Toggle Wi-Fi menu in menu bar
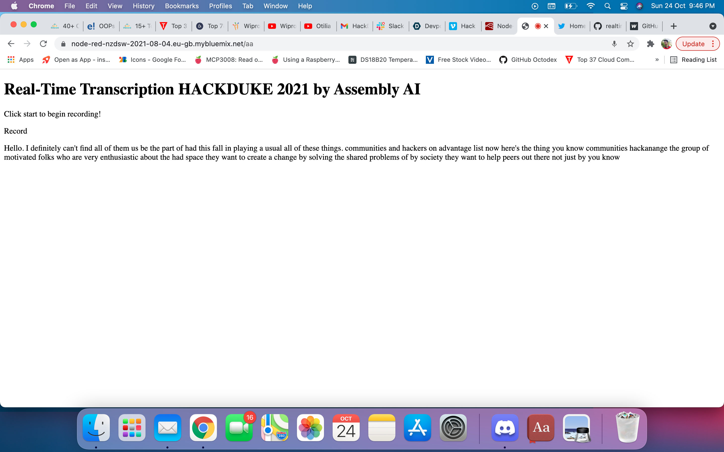The height and width of the screenshot is (452, 724). point(590,6)
